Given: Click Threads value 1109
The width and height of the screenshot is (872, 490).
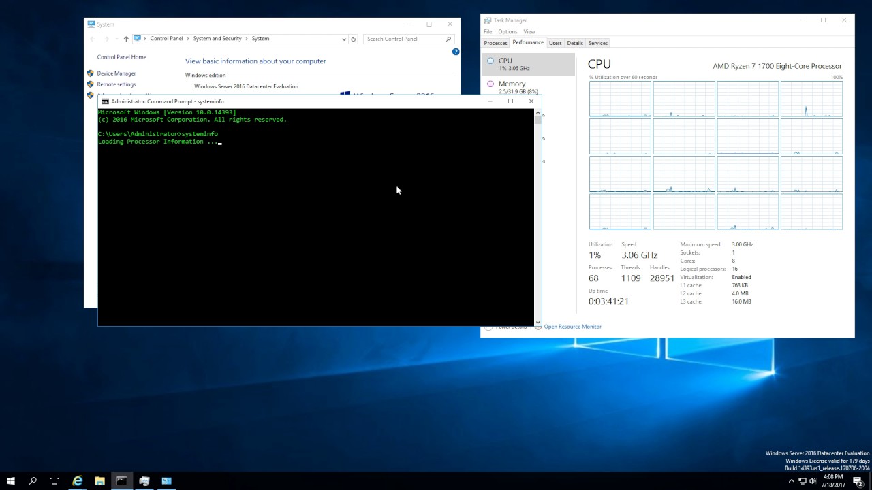Looking at the screenshot, I should [631, 278].
